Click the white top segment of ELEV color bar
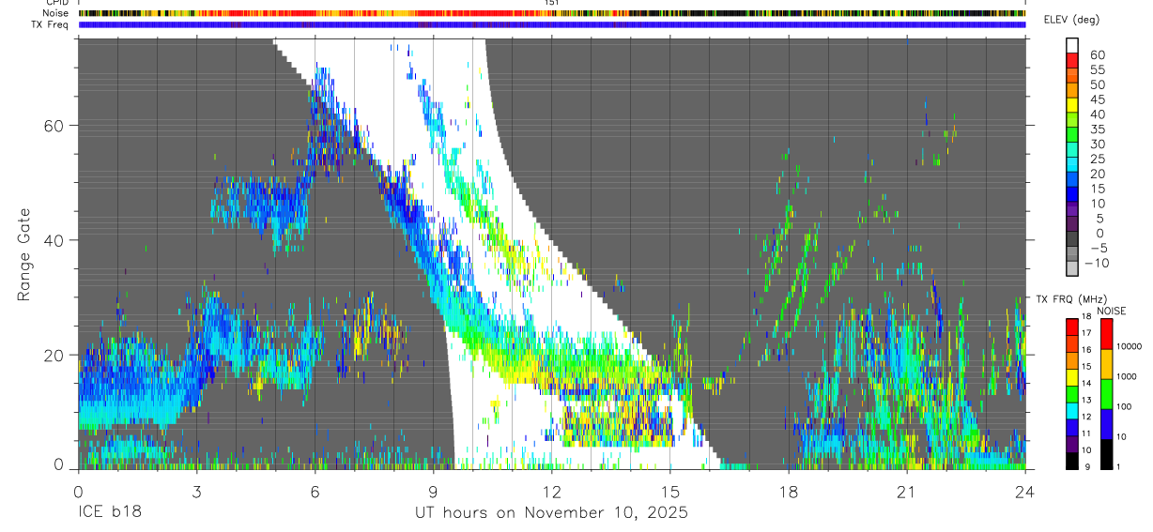Screen dimensions: 1153x532 pos(1072,44)
